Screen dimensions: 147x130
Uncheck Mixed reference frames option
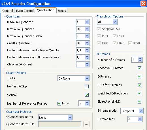(59, 103)
